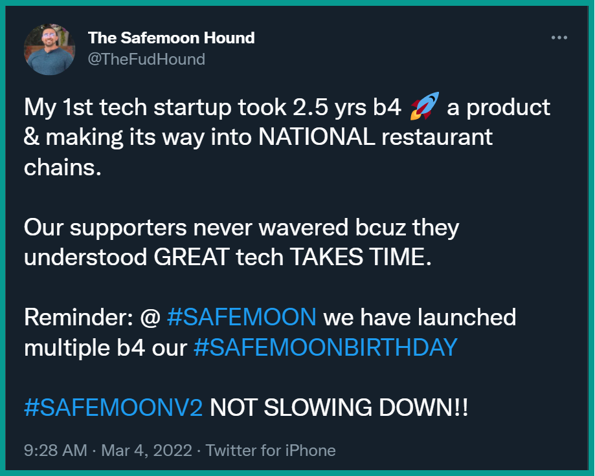595x476 pixels.
Task: Click the "My 1st tech startup" text
Action: (128, 107)
